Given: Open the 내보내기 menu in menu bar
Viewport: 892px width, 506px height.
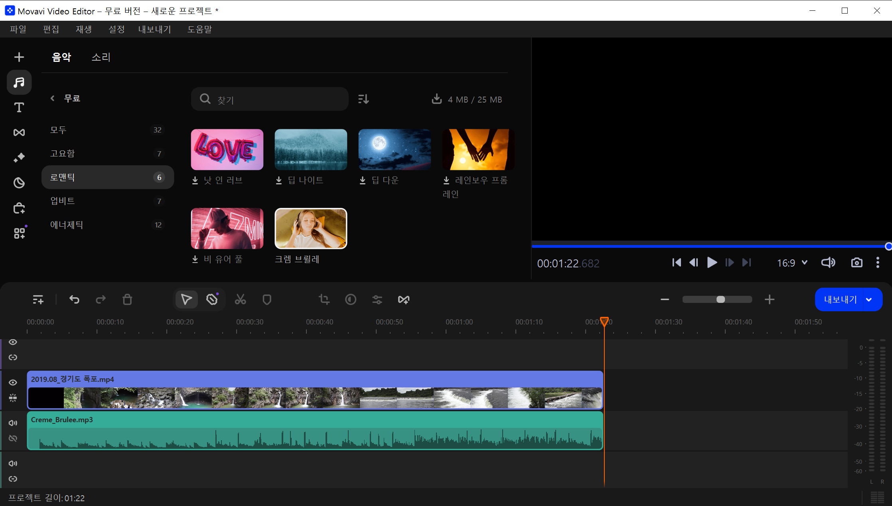Looking at the screenshot, I should pos(154,29).
